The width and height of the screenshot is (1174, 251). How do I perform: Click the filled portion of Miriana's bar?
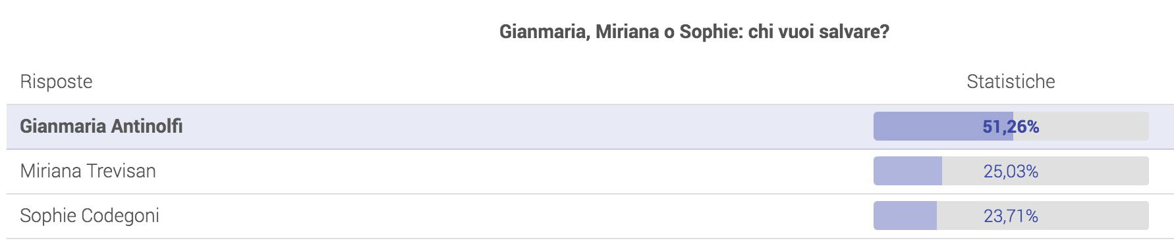[908, 171]
